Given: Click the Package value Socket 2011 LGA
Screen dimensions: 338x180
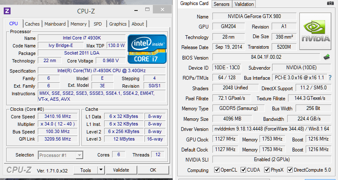Looking at the screenshot, I should tap(82, 53).
